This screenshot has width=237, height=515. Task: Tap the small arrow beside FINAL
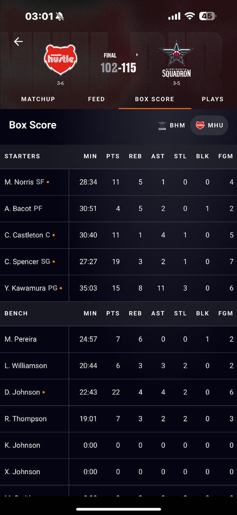137,55
